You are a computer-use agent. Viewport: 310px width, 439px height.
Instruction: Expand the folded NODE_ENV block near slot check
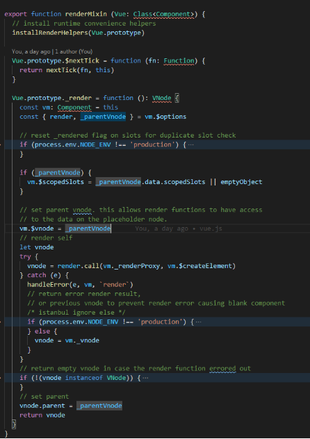coord(191,144)
